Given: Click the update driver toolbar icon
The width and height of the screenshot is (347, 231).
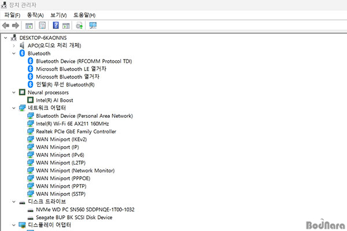Looking at the screenshot, I should [x=79, y=25].
